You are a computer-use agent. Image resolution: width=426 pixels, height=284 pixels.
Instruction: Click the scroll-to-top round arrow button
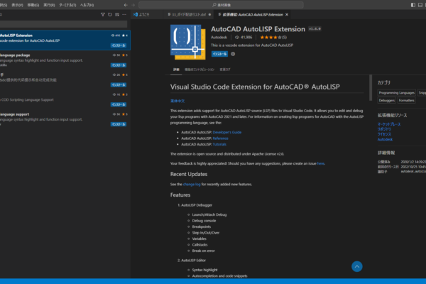click(x=357, y=267)
